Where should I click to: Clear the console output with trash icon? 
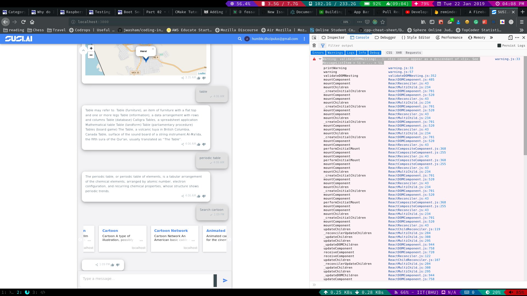click(x=314, y=45)
